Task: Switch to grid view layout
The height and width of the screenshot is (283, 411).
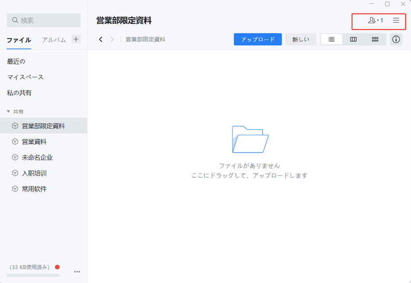Action: tap(375, 39)
